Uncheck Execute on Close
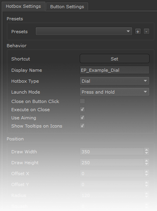The width and height of the screenshot is (157, 211). click(82, 109)
